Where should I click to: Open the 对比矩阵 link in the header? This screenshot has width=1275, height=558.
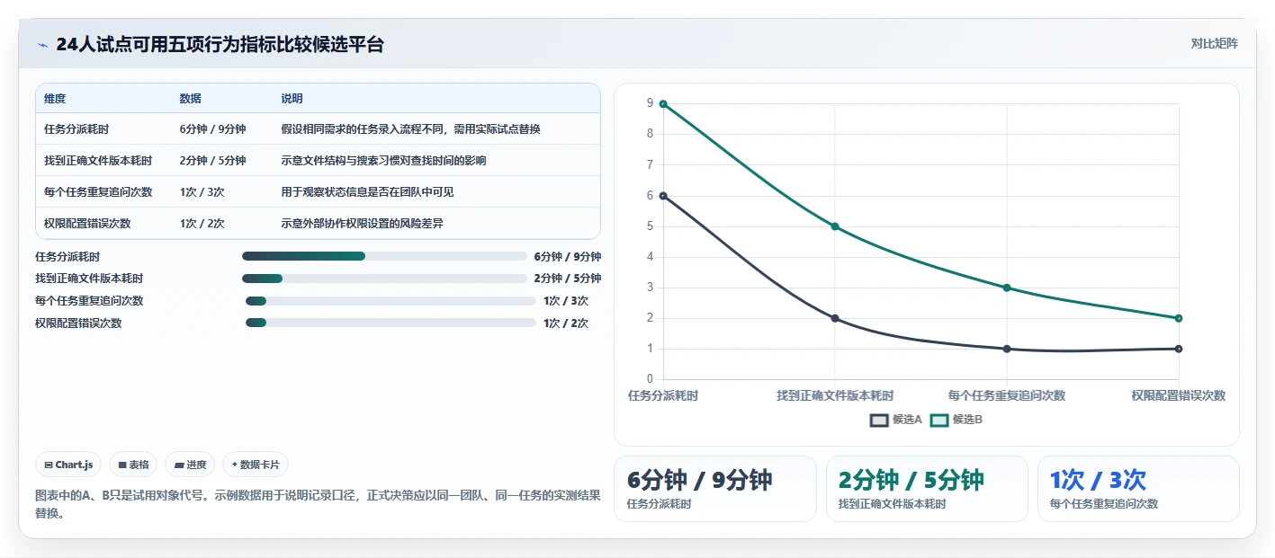click(1214, 43)
